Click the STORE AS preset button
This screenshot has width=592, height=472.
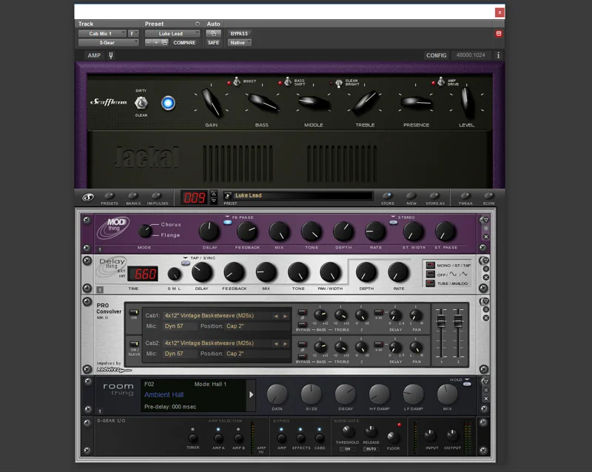coord(435,195)
